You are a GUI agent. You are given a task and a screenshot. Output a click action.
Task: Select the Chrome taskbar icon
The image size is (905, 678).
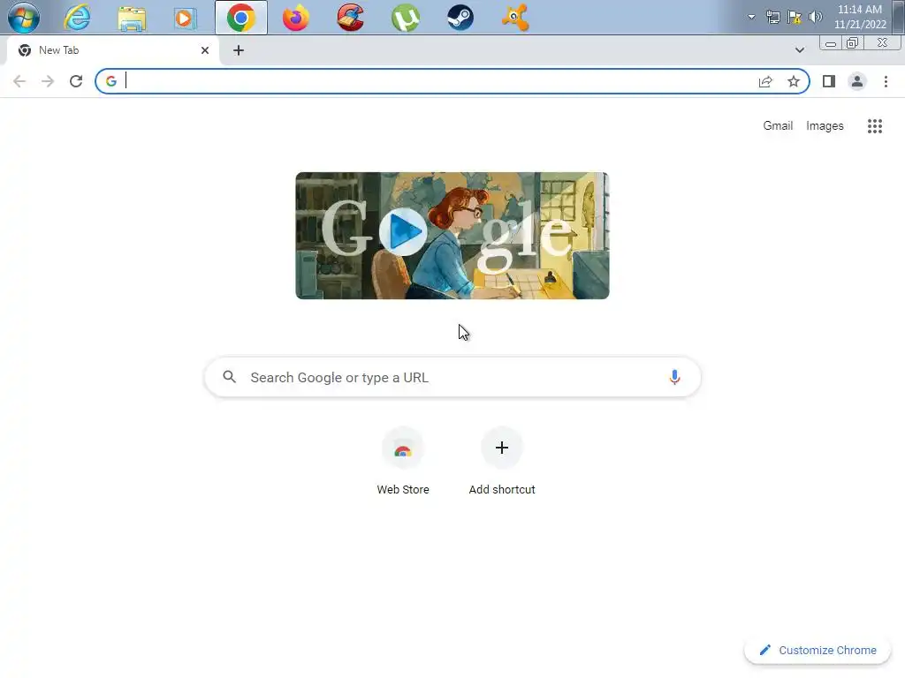tap(241, 18)
